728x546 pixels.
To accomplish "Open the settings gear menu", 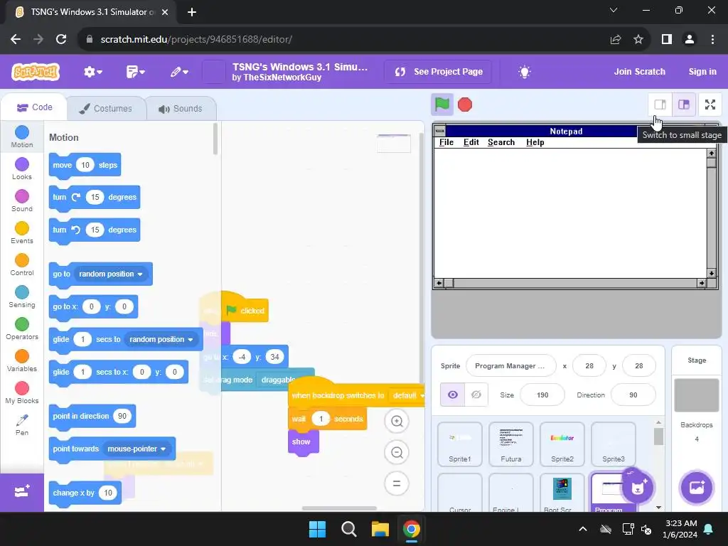I will point(93,72).
